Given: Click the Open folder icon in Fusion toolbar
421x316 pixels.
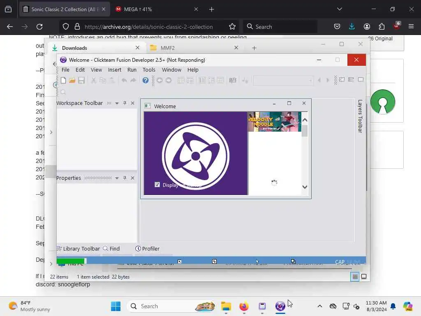Looking at the screenshot, I should click(x=72, y=80).
